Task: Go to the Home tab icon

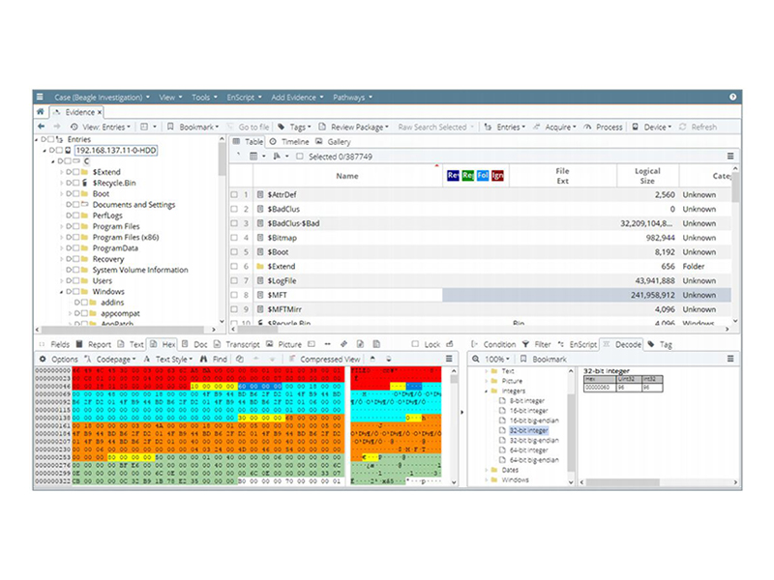Action: click(x=41, y=112)
